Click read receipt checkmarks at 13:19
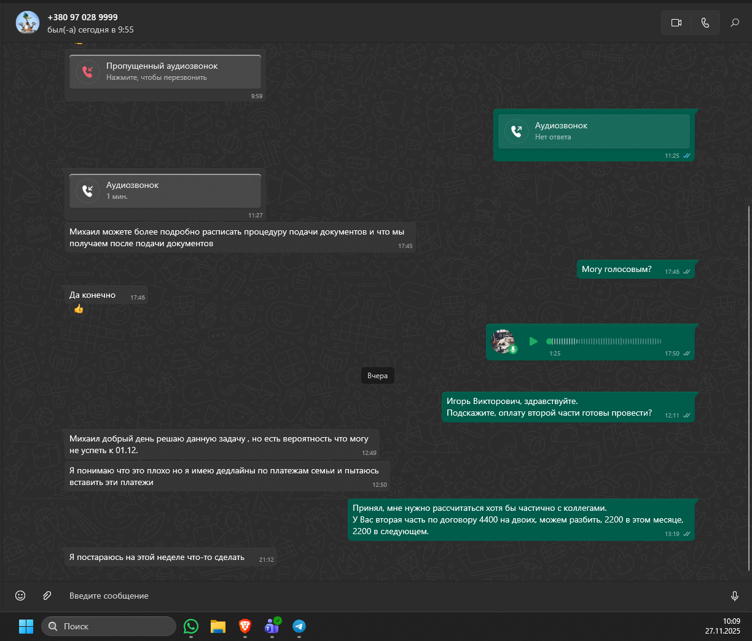The height and width of the screenshot is (641, 752). [x=687, y=534]
